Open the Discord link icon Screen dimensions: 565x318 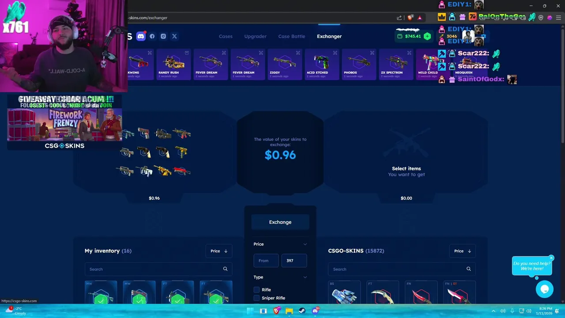(141, 36)
